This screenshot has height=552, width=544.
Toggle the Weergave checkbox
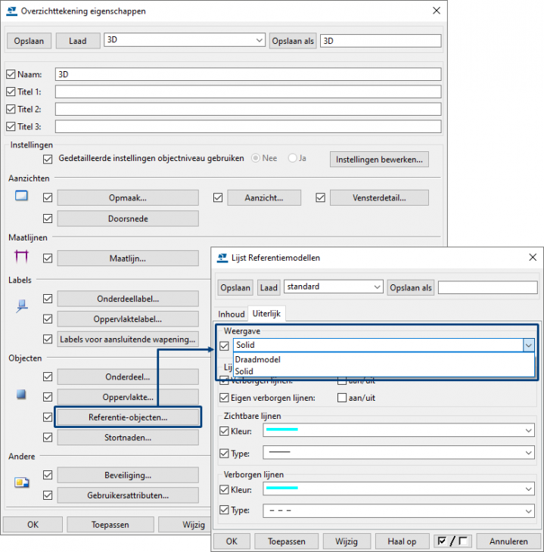[224, 346]
